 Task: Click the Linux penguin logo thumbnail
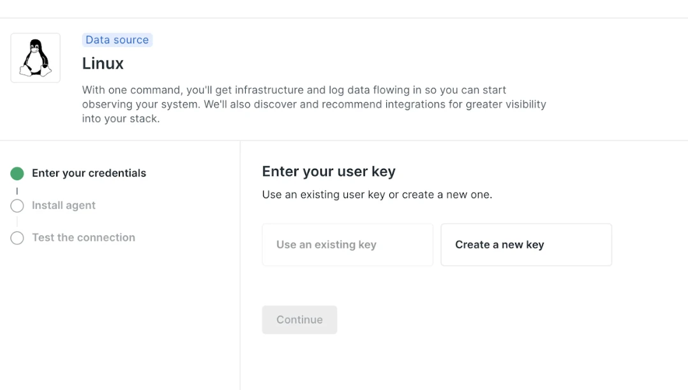click(36, 58)
